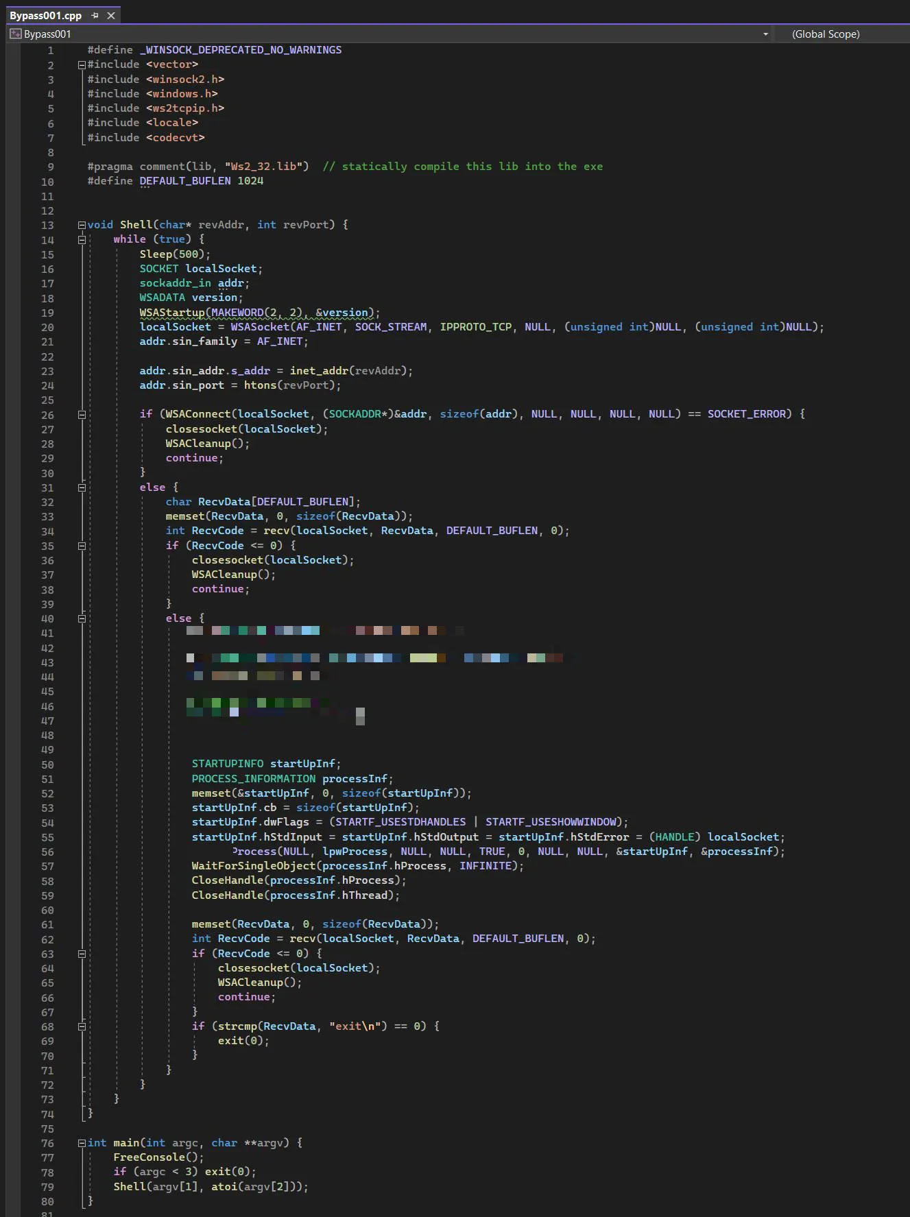Pin the Bypass001.cpp tab
Screen dimensions: 910x1217
(95, 15)
